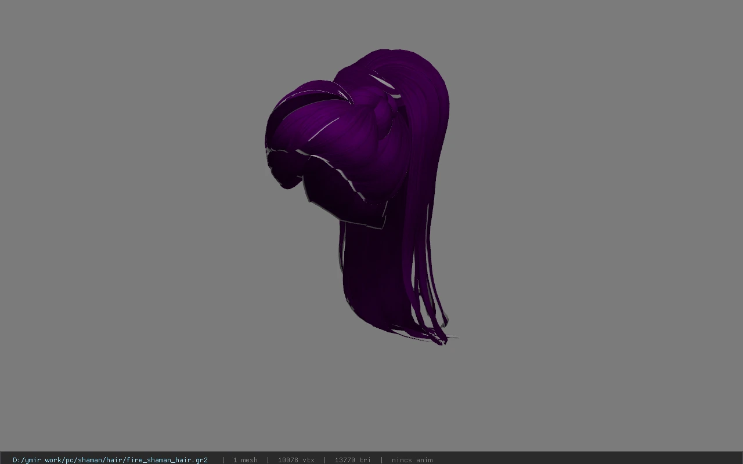The width and height of the screenshot is (743, 464).
Task: Click the 'nincs anim' status entry
Action: (x=412, y=460)
